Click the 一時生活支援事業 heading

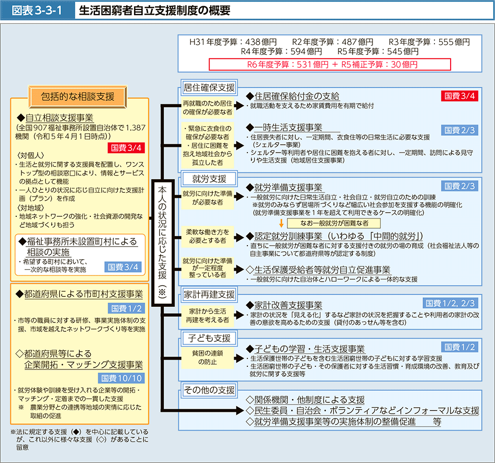point(287,128)
